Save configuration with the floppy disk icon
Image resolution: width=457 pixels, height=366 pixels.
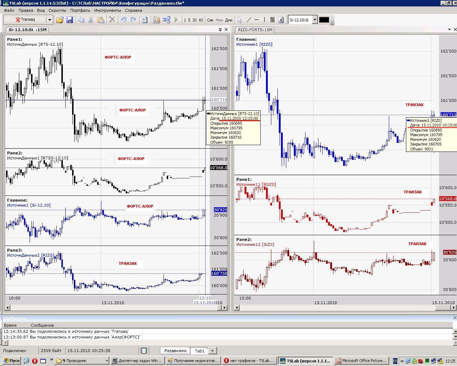point(70,20)
